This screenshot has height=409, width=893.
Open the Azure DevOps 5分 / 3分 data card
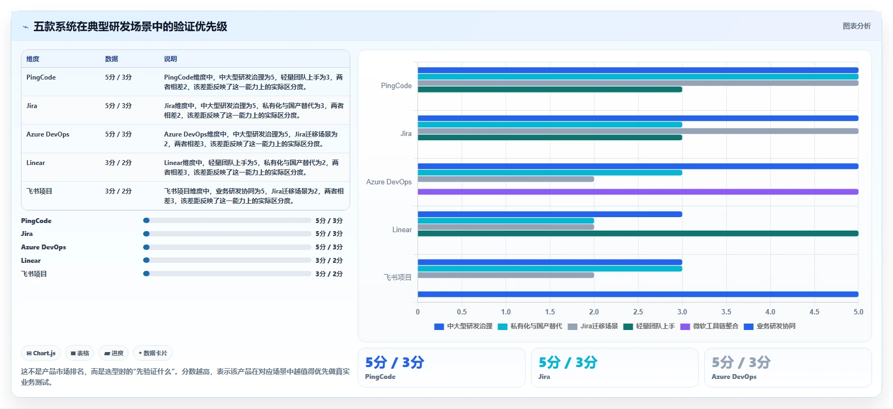click(x=788, y=368)
